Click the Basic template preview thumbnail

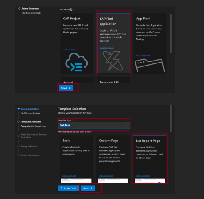click(x=76, y=181)
